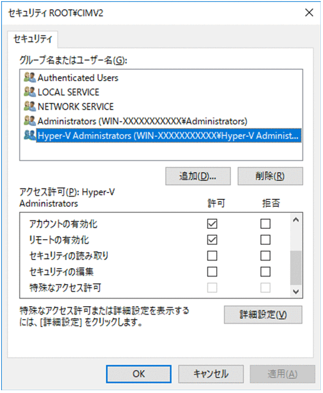
Task: Click the LOCAL SERVICE group icon
Action: coord(30,92)
